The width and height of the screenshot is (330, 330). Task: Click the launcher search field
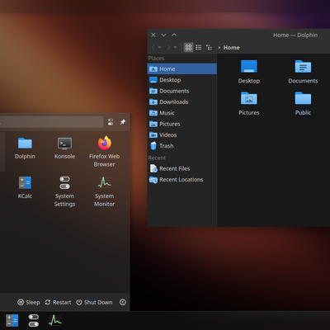click(52, 122)
